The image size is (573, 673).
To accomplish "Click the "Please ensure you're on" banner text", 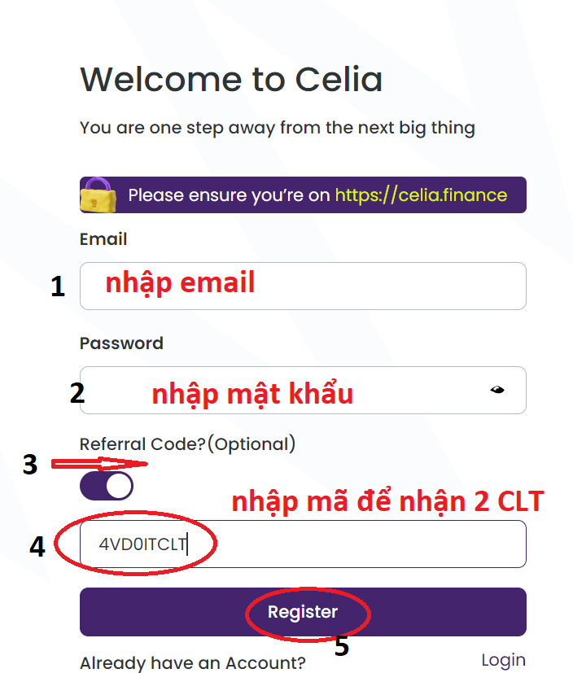I will [x=229, y=195].
